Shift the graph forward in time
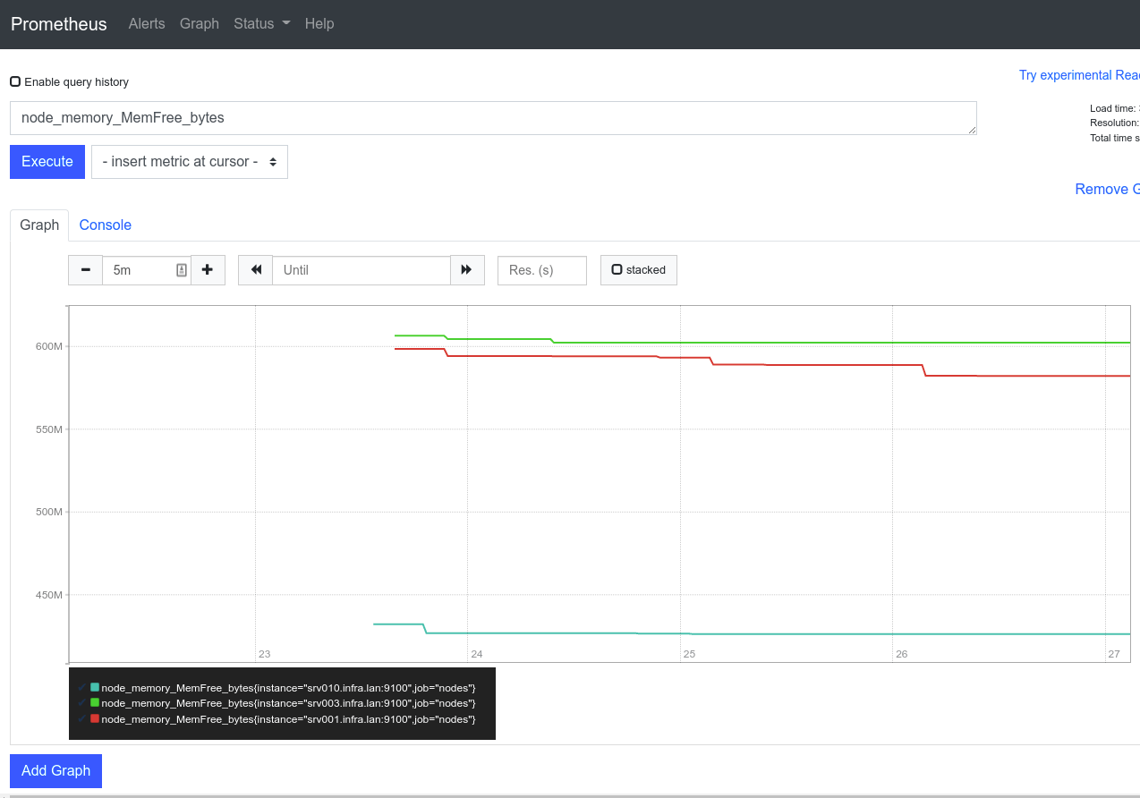The image size is (1140, 798). click(x=467, y=269)
